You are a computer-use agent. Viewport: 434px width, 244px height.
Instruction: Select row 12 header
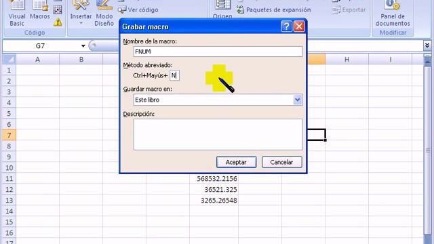click(9, 190)
